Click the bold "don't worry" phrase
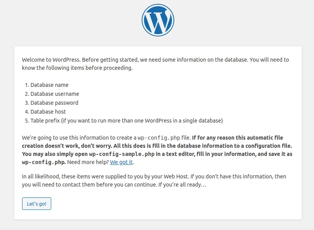 (x=96, y=146)
